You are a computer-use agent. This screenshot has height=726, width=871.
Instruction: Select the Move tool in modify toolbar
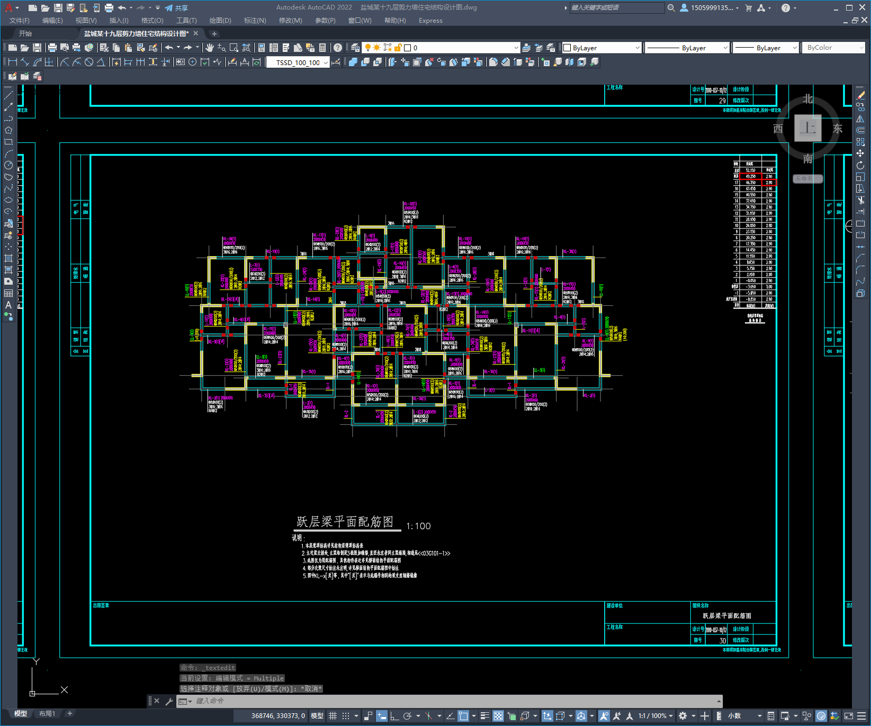[860, 153]
